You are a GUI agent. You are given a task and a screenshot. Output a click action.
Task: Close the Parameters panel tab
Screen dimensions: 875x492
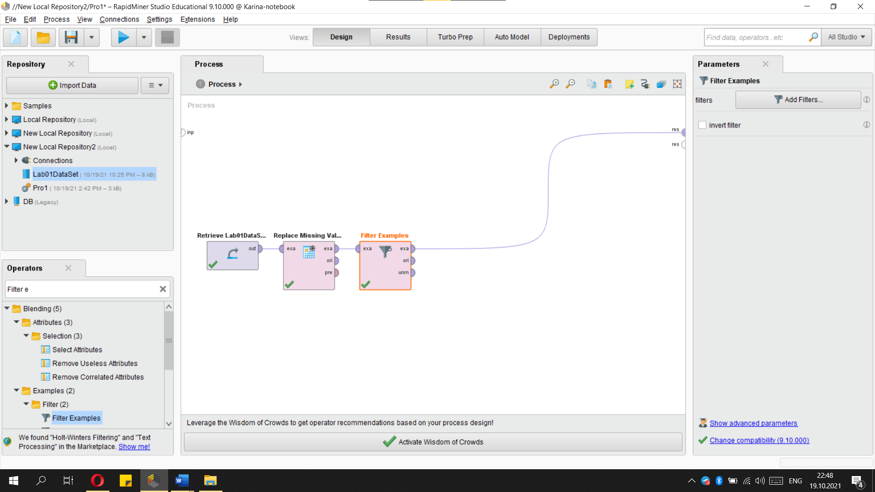pyautogui.click(x=766, y=64)
